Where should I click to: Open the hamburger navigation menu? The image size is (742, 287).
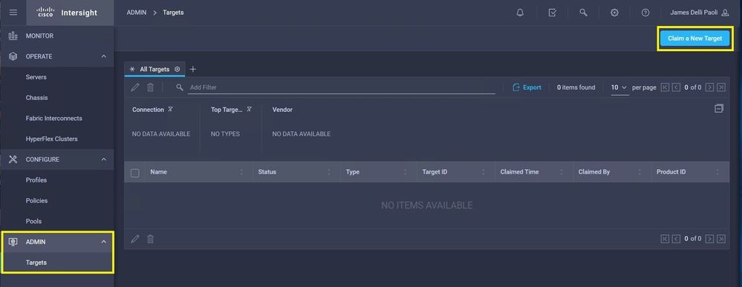point(13,13)
